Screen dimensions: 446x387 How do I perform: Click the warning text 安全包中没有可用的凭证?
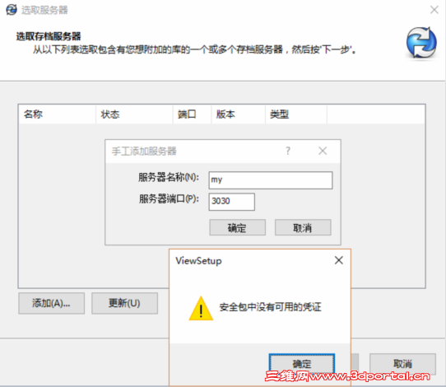270,307
